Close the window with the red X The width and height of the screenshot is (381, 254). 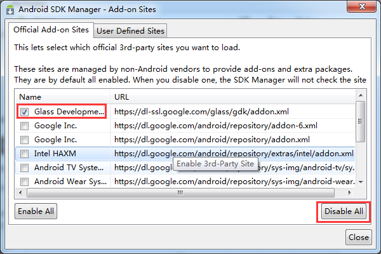pyautogui.click(x=361, y=9)
